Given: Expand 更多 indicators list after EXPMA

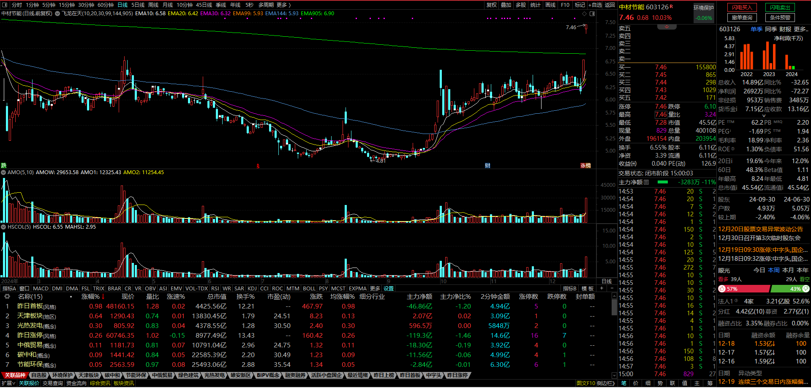Looking at the screenshot, I should pyautogui.click(x=375, y=289).
